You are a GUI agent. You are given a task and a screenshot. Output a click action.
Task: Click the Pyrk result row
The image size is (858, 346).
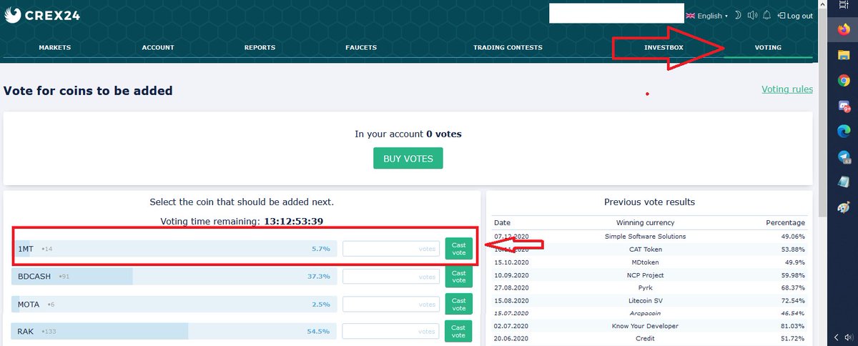pos(649,287)
